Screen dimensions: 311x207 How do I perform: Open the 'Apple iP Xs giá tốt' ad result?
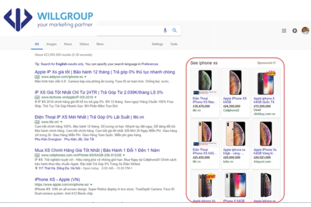(105, 72)
